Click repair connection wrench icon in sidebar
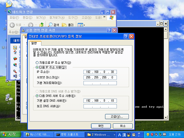Image resolution: width=184 pixels, height=138 pixels. click(x=15, y=71)
